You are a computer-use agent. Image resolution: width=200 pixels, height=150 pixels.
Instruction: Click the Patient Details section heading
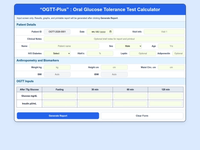(26, 24)
